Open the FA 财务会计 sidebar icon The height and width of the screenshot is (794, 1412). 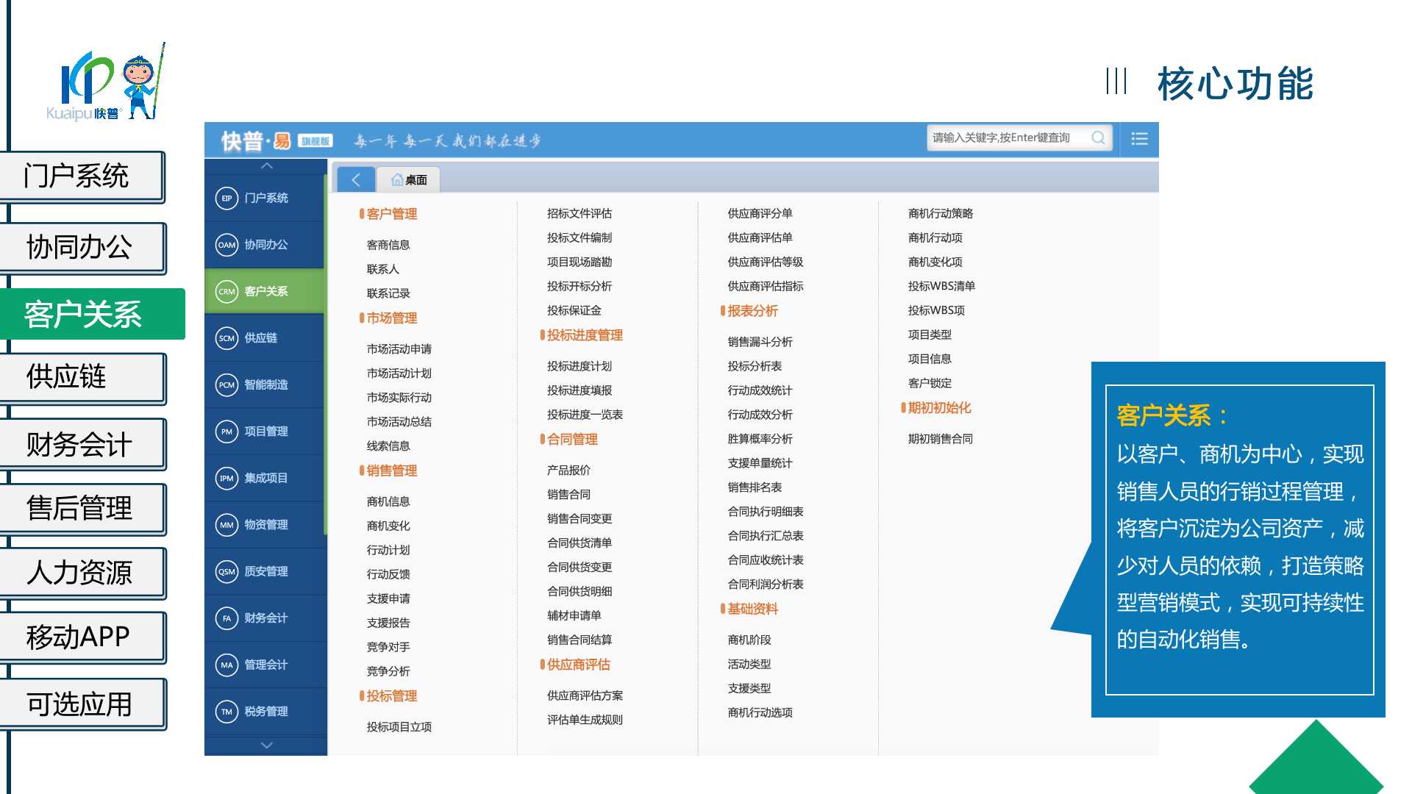(227, 618)
